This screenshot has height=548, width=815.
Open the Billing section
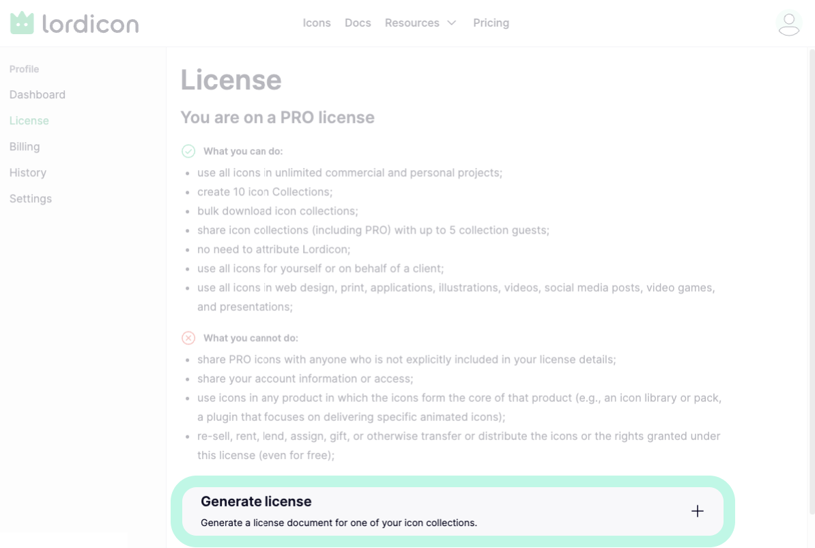coord(25,147)
